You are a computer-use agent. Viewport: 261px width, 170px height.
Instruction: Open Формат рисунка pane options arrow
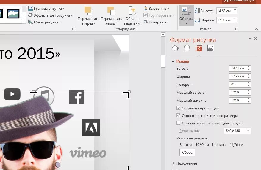pyautogui.click(x=250, y=39)
